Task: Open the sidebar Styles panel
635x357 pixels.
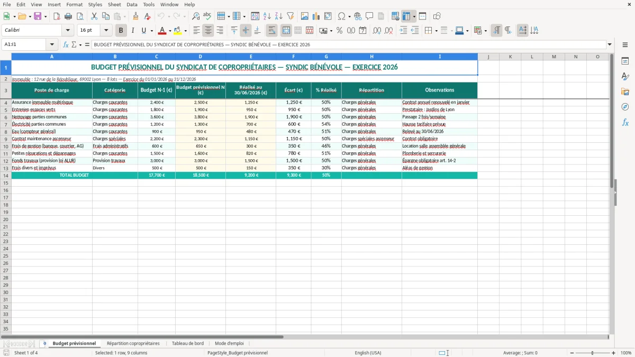Action: pyautogui.click(x=625, y=77)
